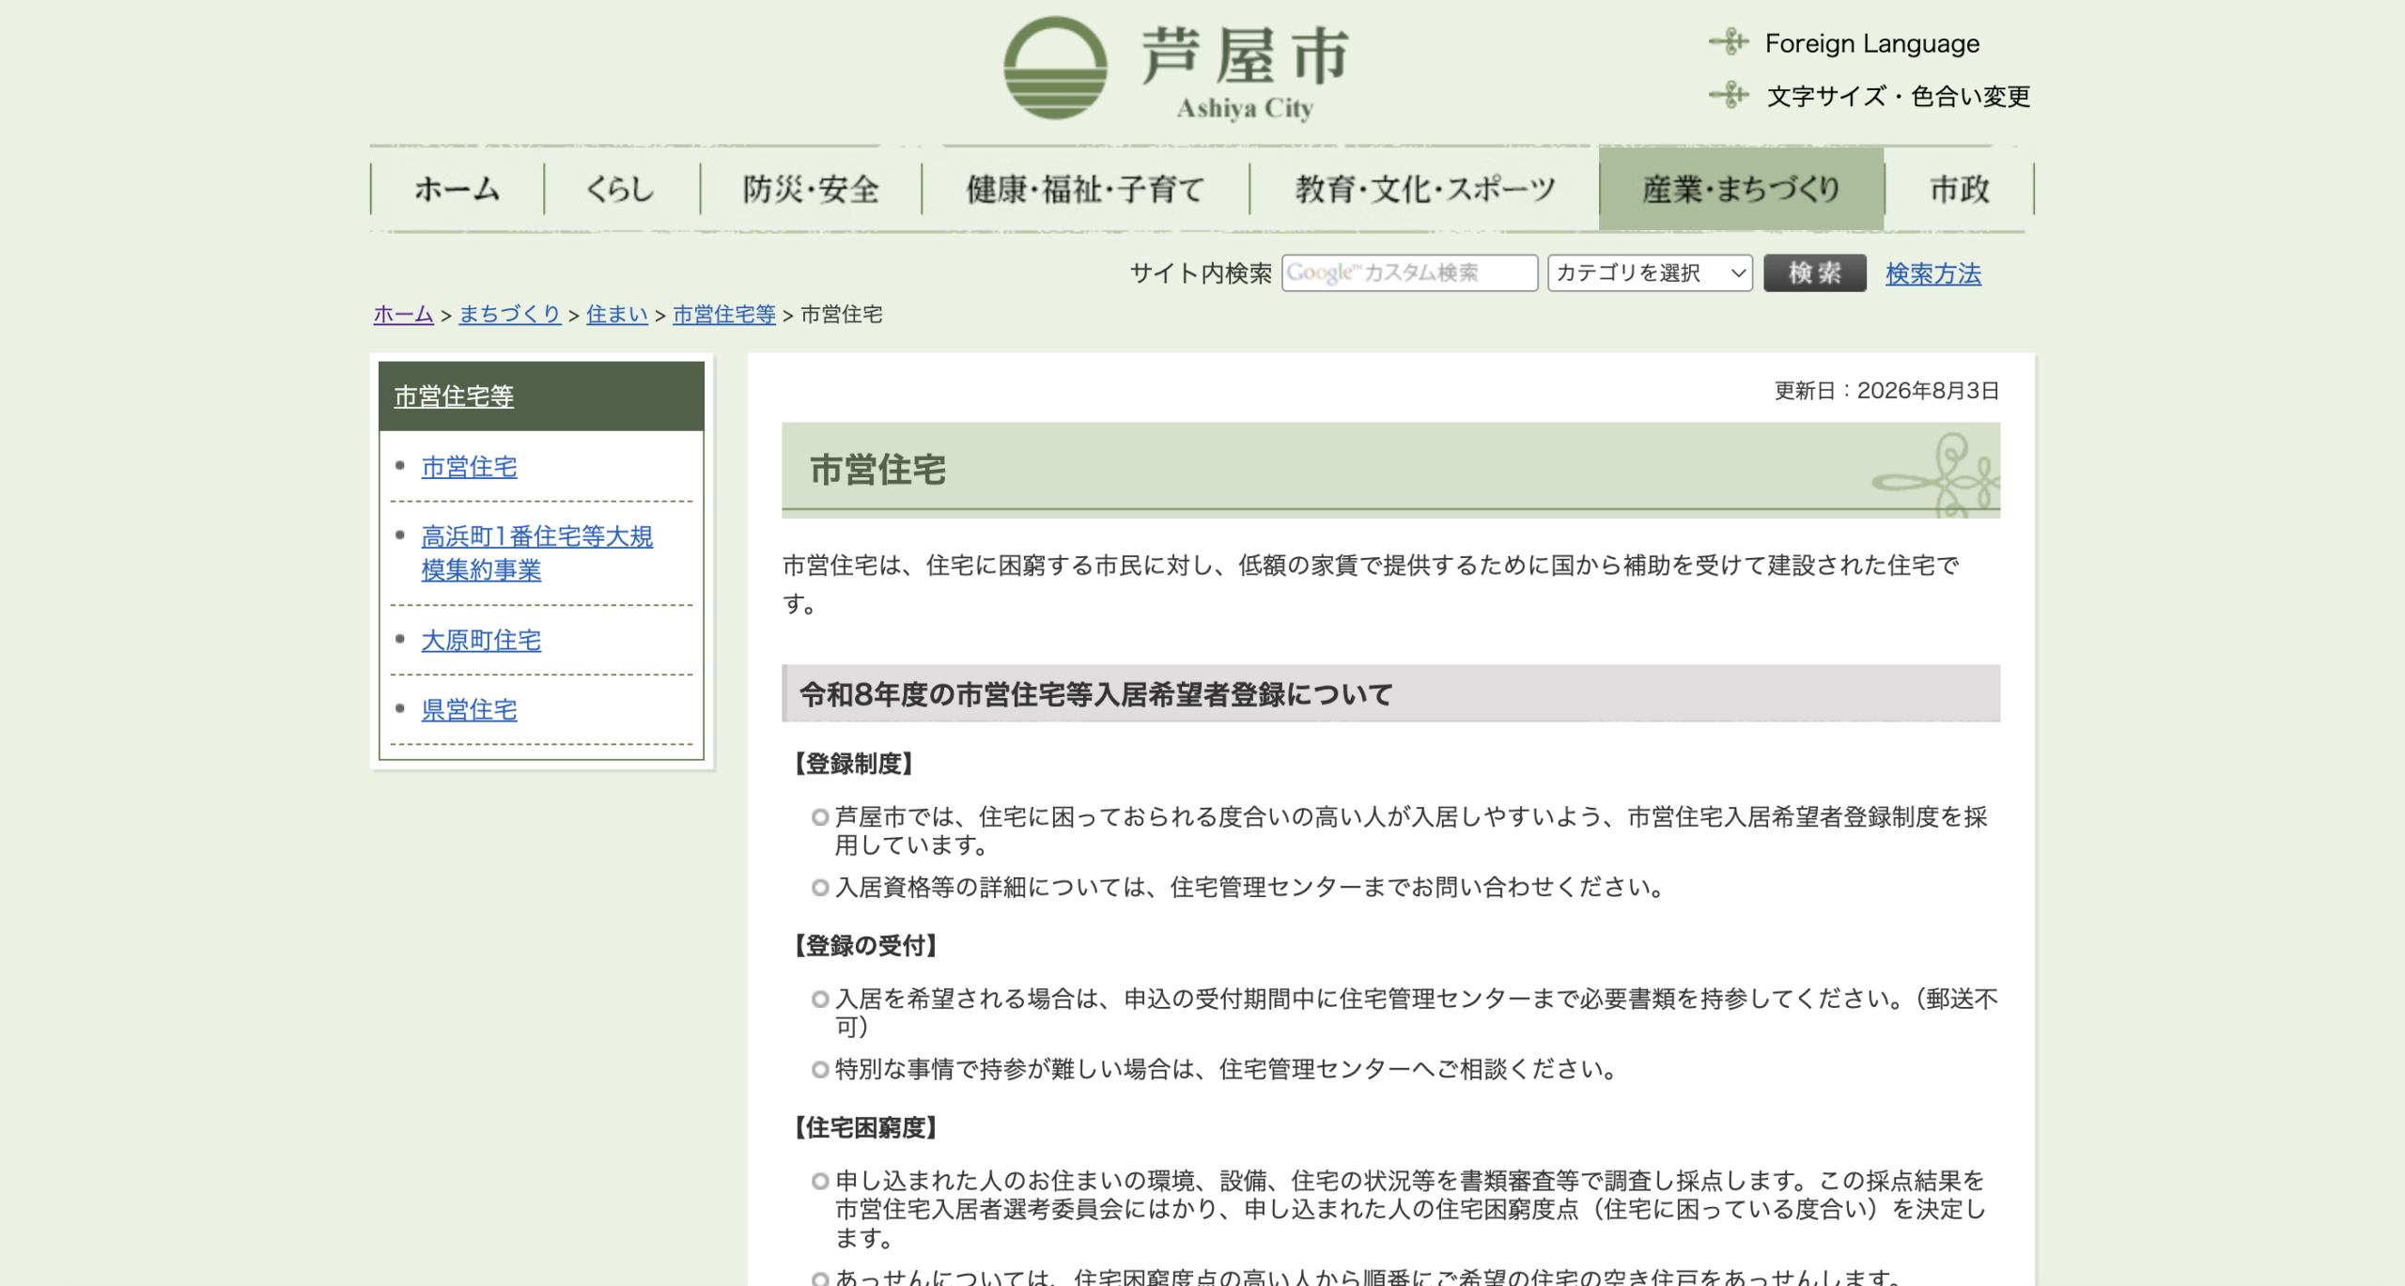Image resolution: width=2405 pixels, height=1286 pixels.
Task: Select the 健康・福祉・子育て navigation tab
Action: point(1085,189)
